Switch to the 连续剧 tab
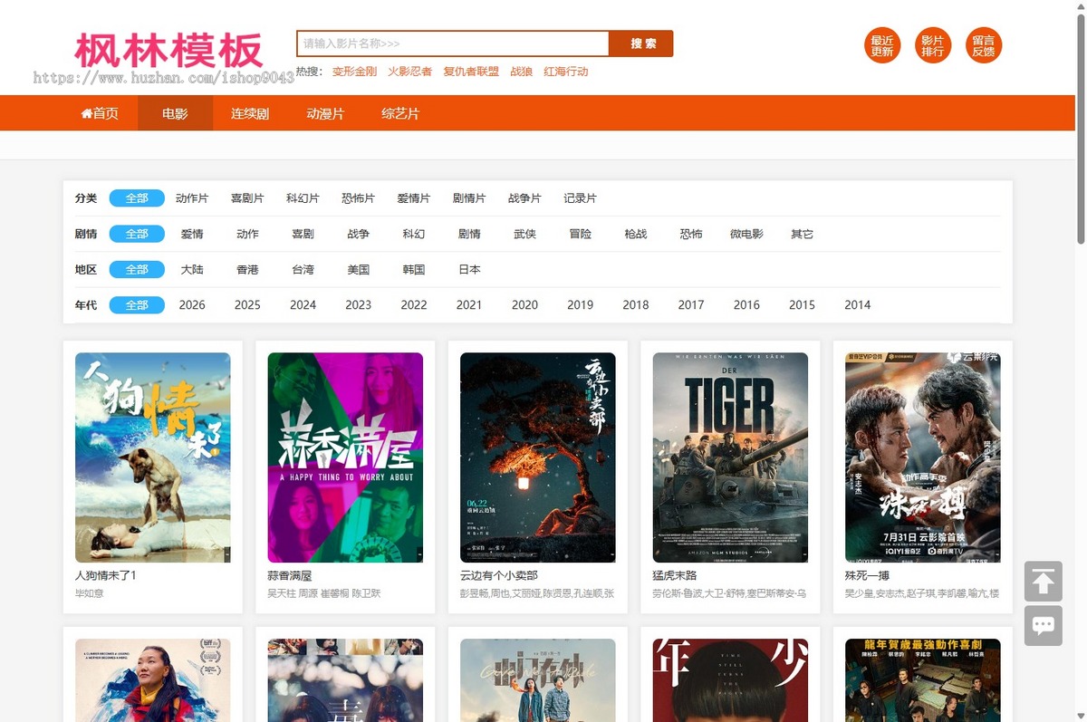This screenshot has height=722, width=1087. (250, 113)
